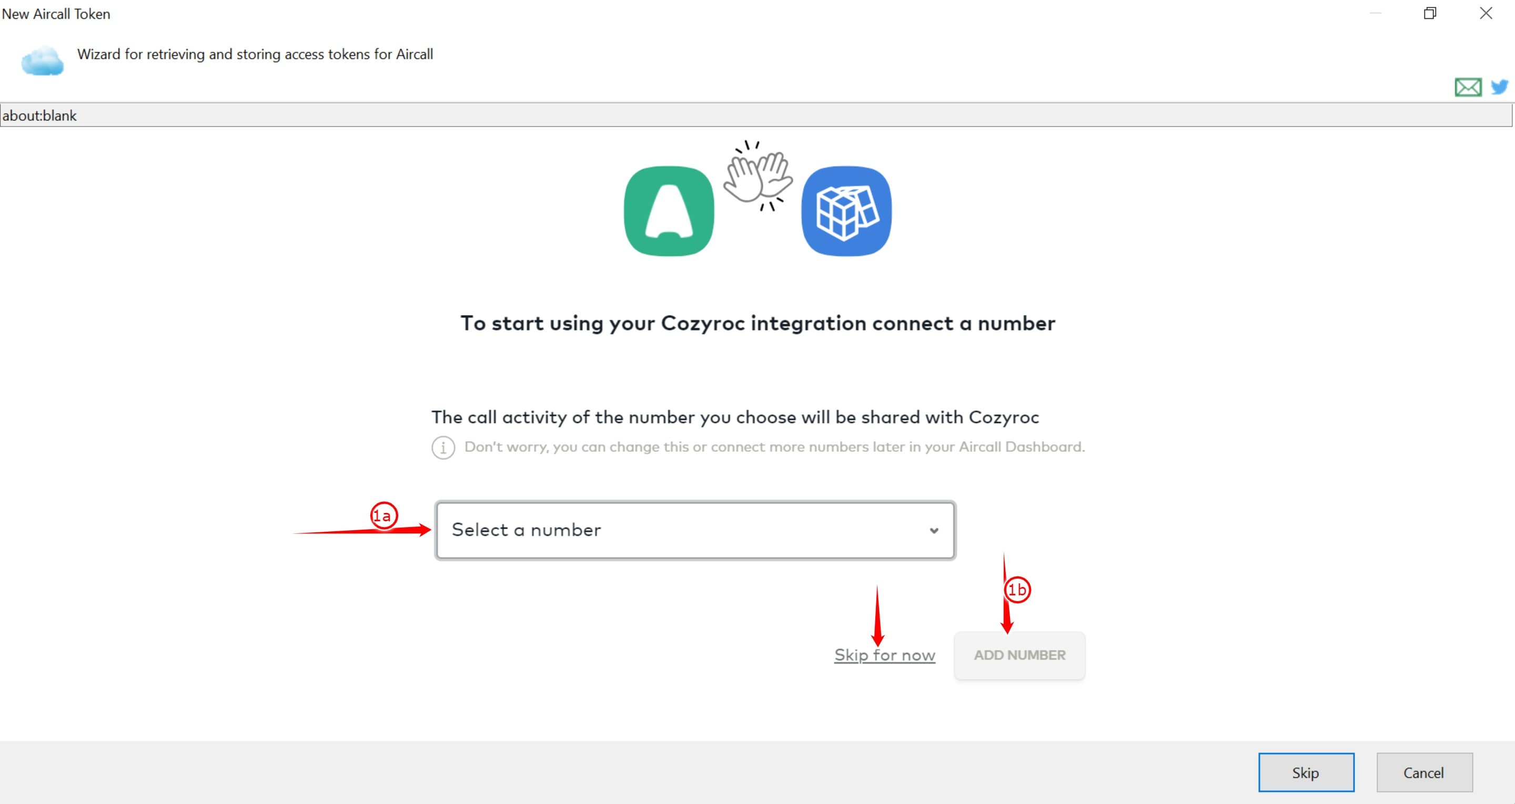Click the ADD NUMBER button
The image size is (1515, 804).
(1019, 655)
